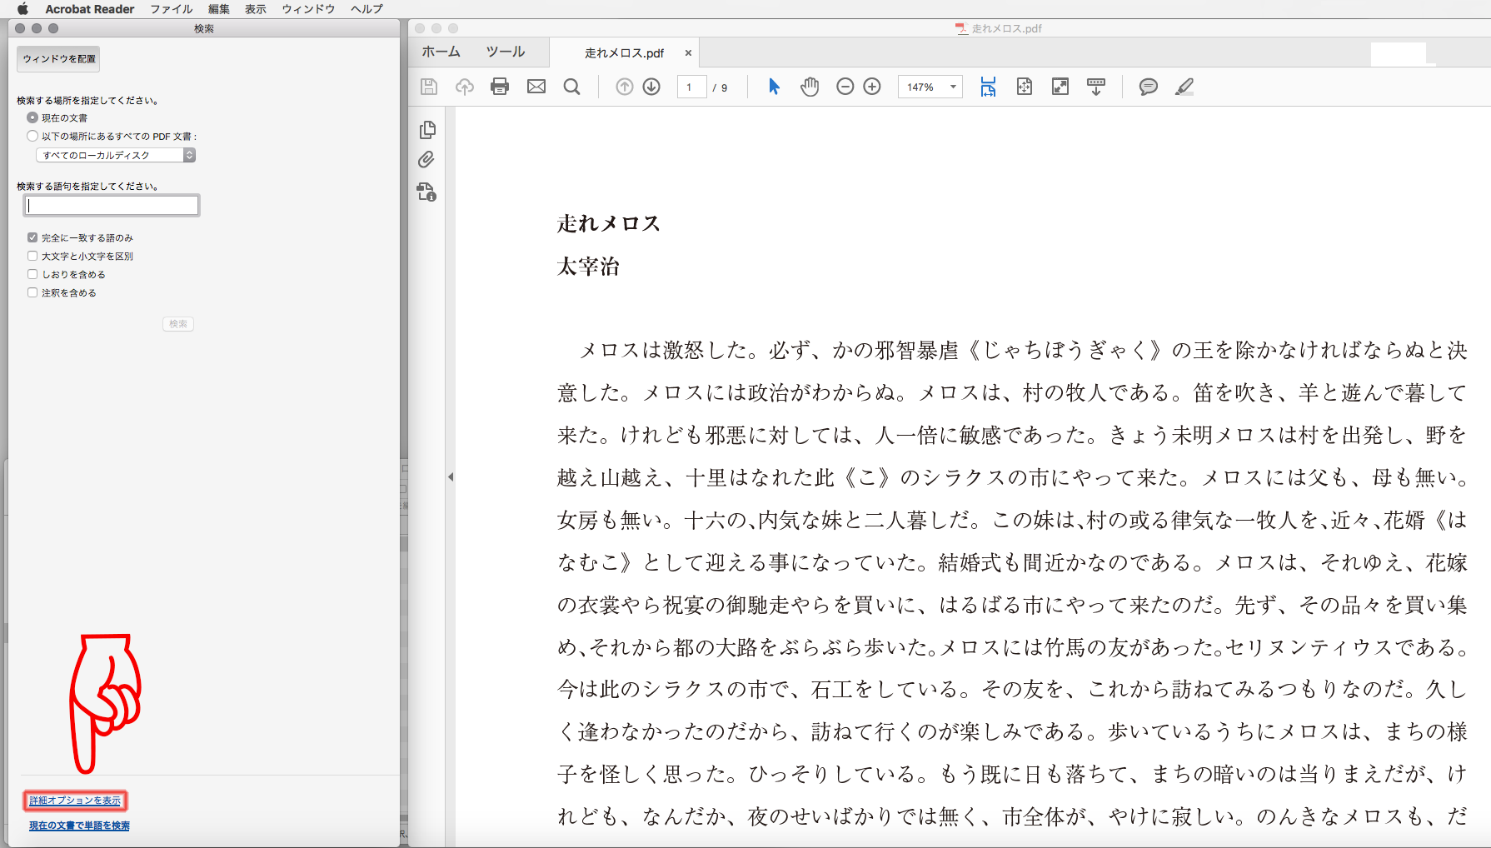Click the zoom out minus icon
The image size is (1491, 848).
pos(845,87)
